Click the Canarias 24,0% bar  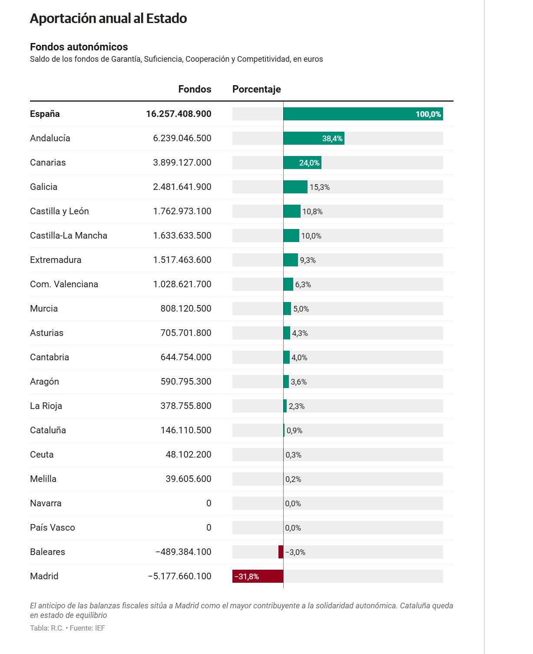tap(302, 163)
